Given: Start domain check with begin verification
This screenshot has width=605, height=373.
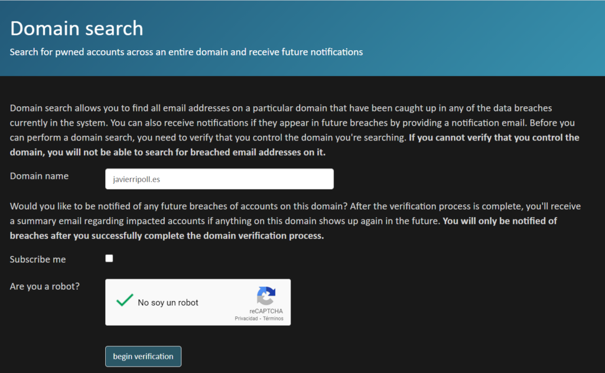Looking at the screenshot, I should 143,356.
